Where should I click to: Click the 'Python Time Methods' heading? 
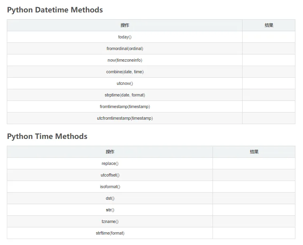[x=47, y=136]
